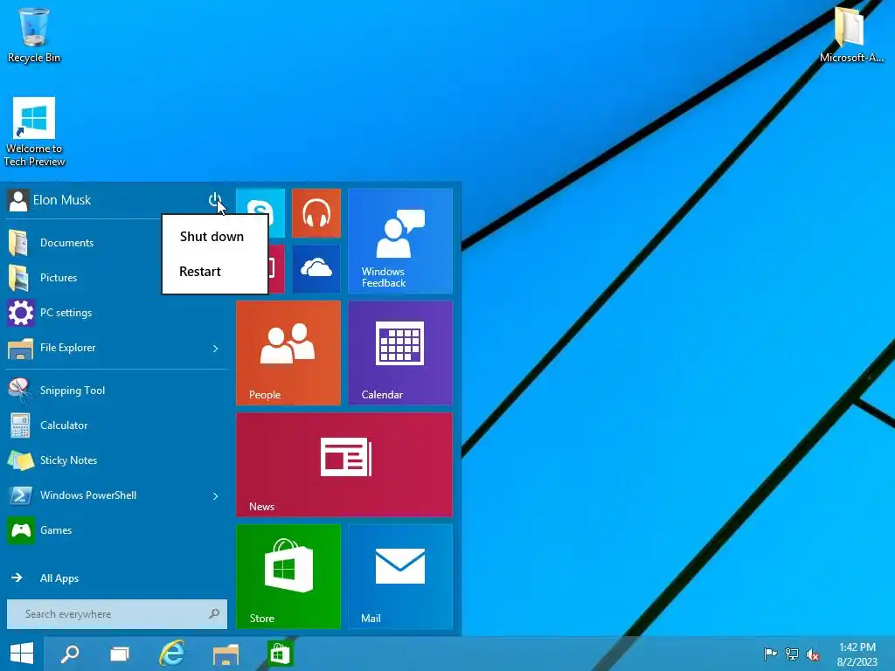Open Calculator from Start list
895x671 pixels.
(x=116, y=425)
